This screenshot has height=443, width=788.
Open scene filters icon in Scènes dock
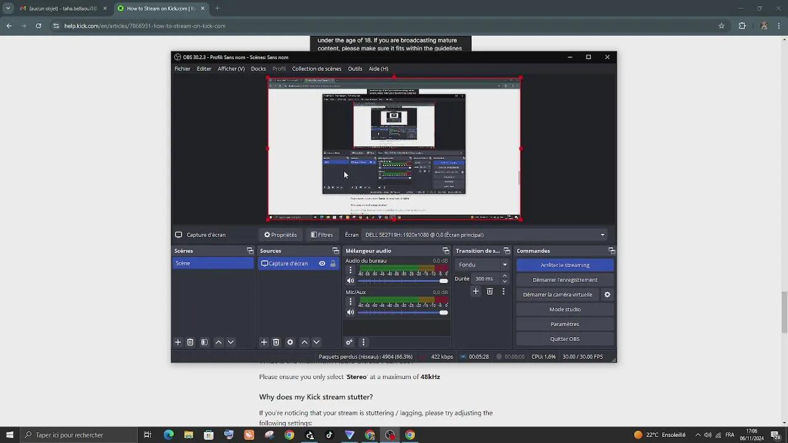coord(204,342)
